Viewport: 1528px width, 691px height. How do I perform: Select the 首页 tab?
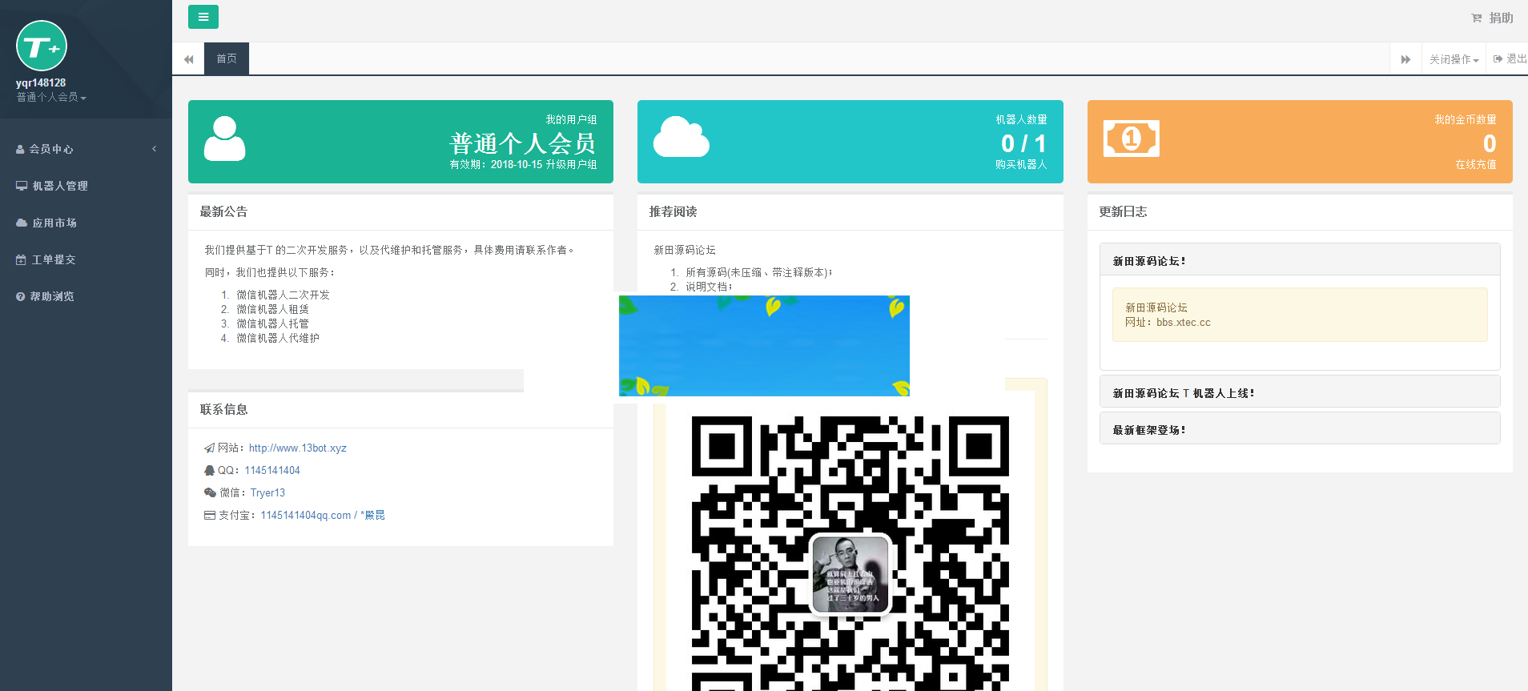(x=227, y=58)
